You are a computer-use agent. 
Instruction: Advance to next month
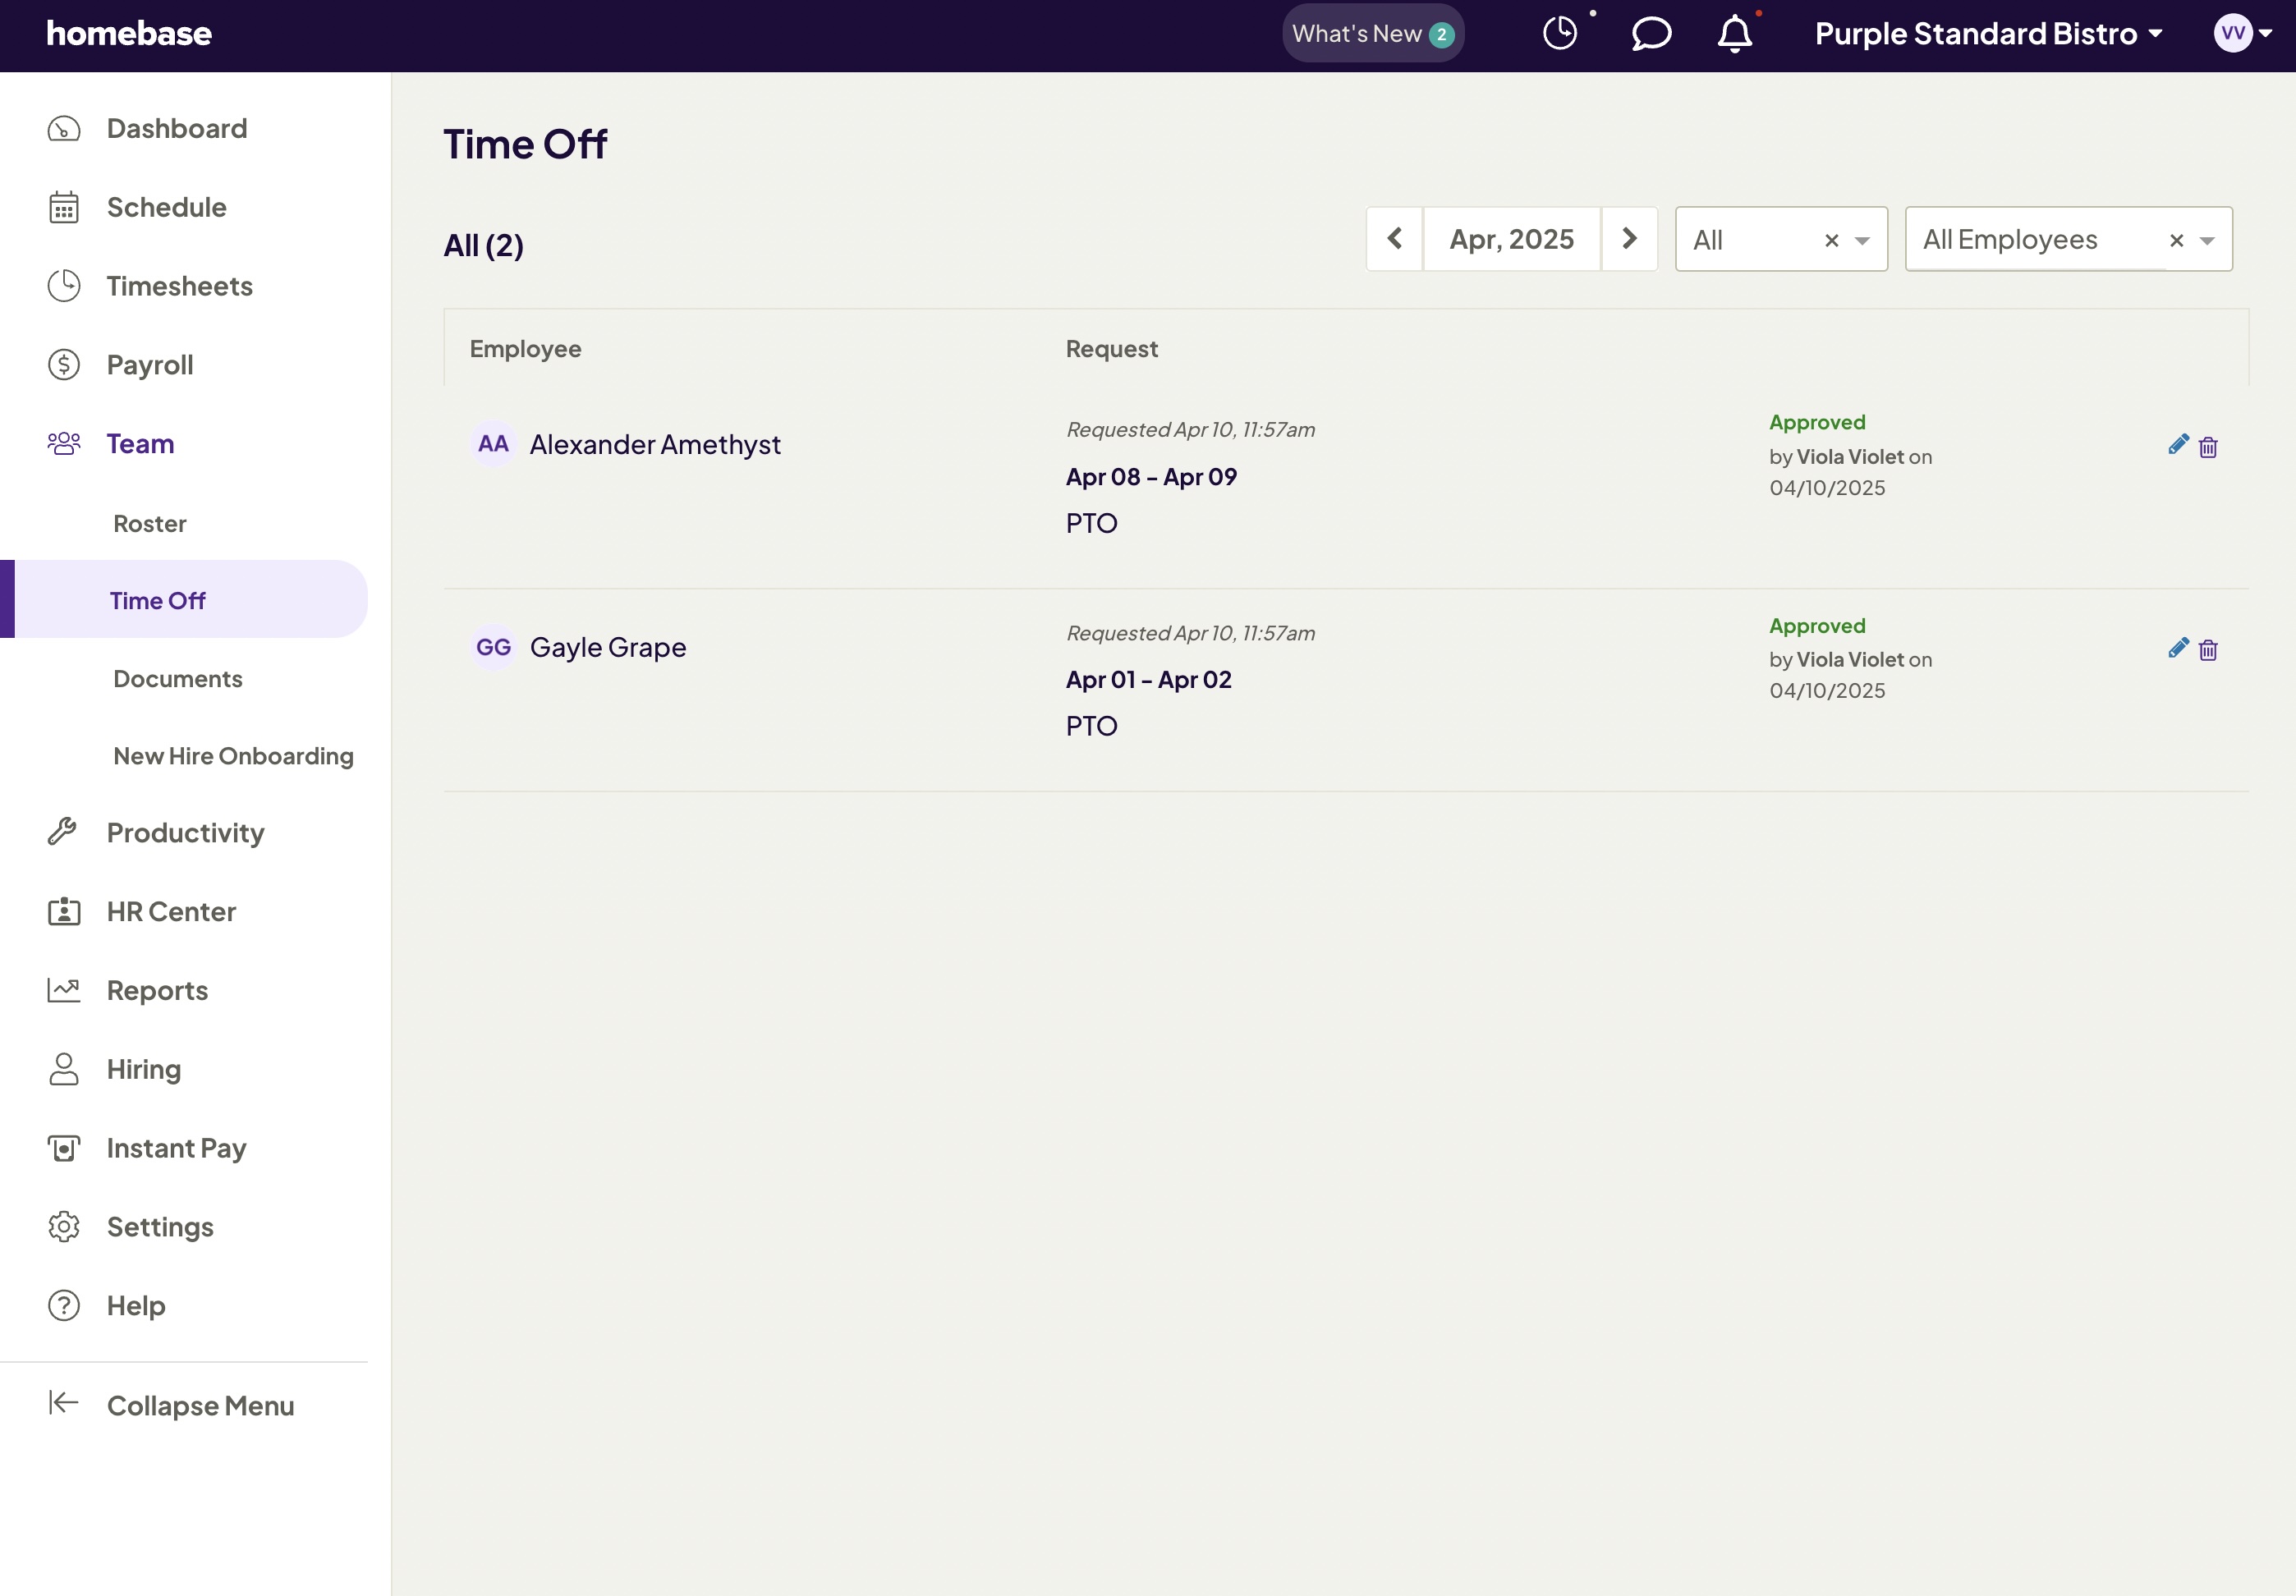(1629, 239)
